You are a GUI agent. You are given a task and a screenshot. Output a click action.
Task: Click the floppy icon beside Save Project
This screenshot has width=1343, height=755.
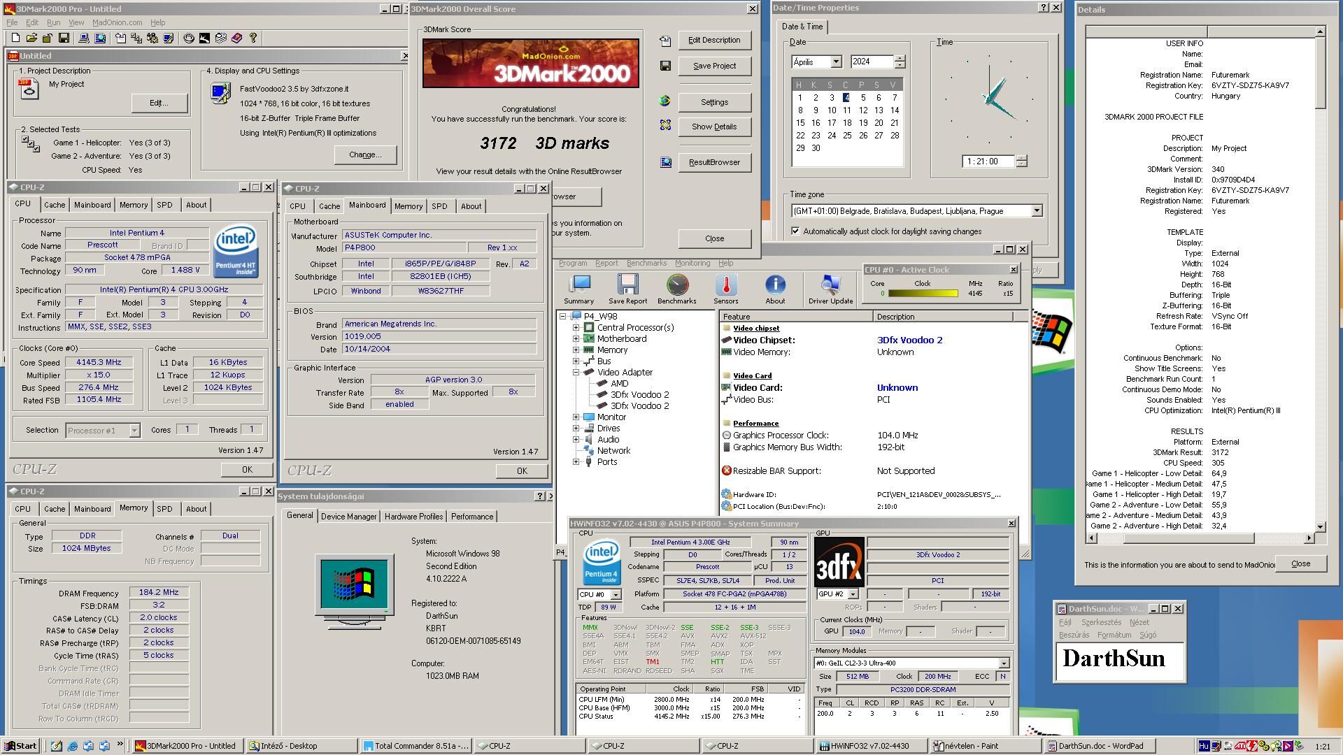click(x=665, y=66)
